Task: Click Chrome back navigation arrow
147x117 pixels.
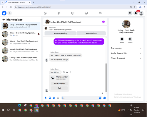Action: (x=3, y=7)
